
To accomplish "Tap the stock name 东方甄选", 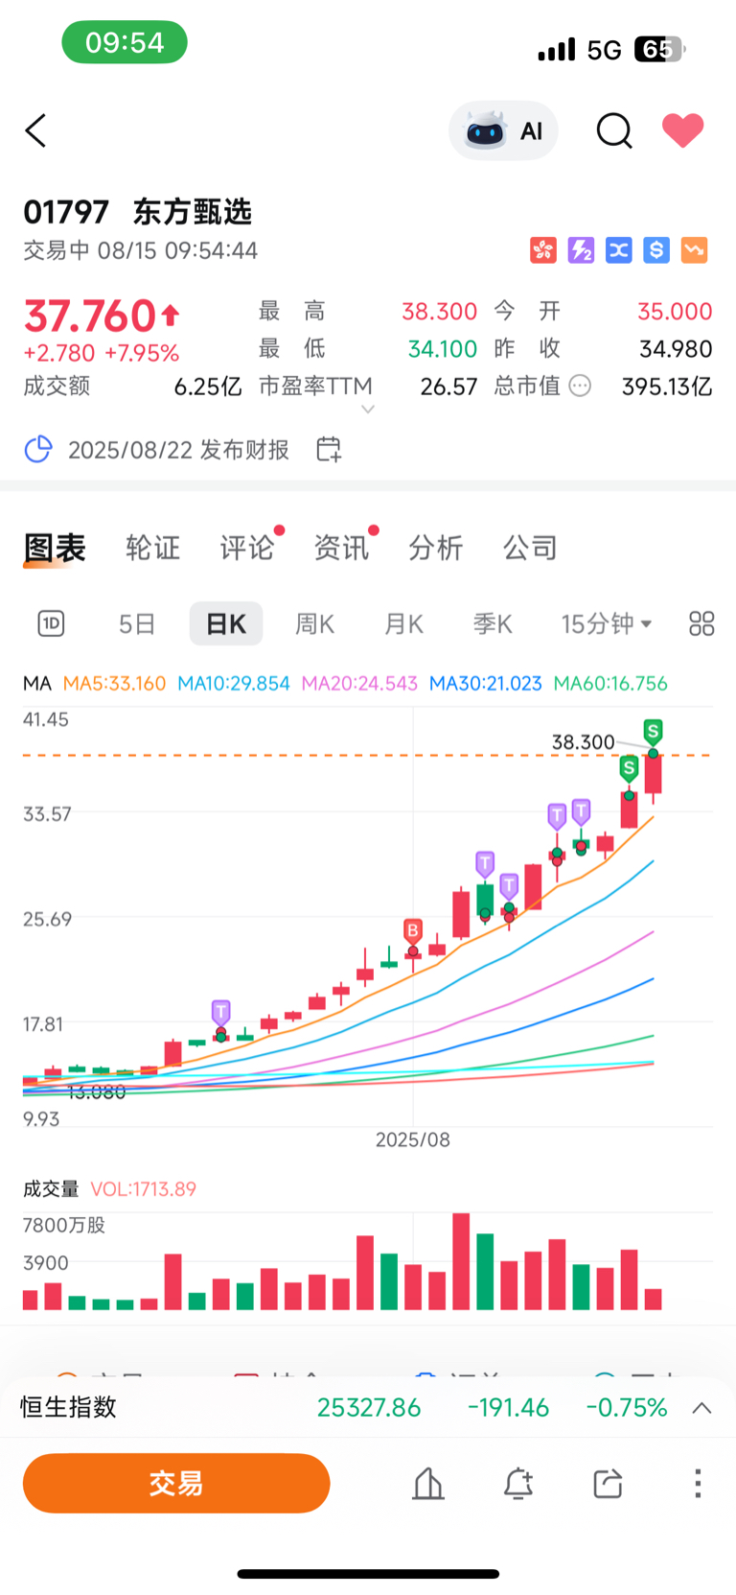I will (193, 212).
